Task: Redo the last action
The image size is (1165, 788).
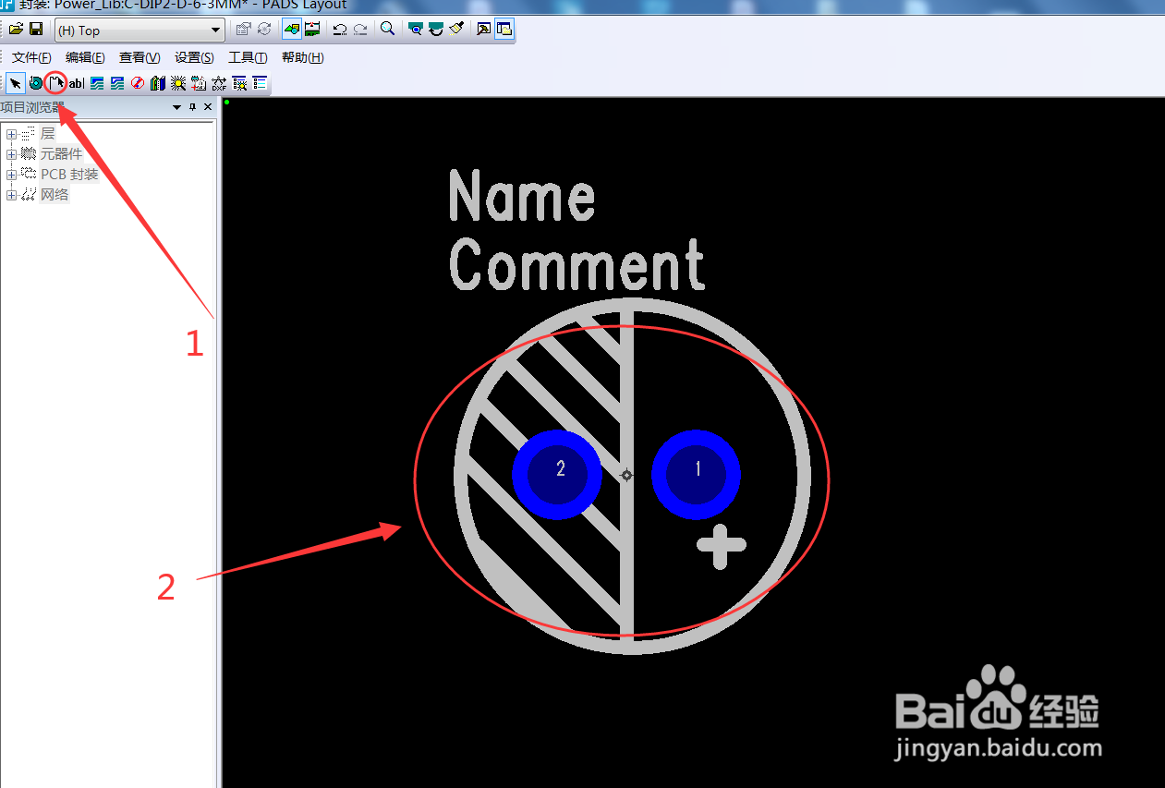Action: tap(360, 30)
